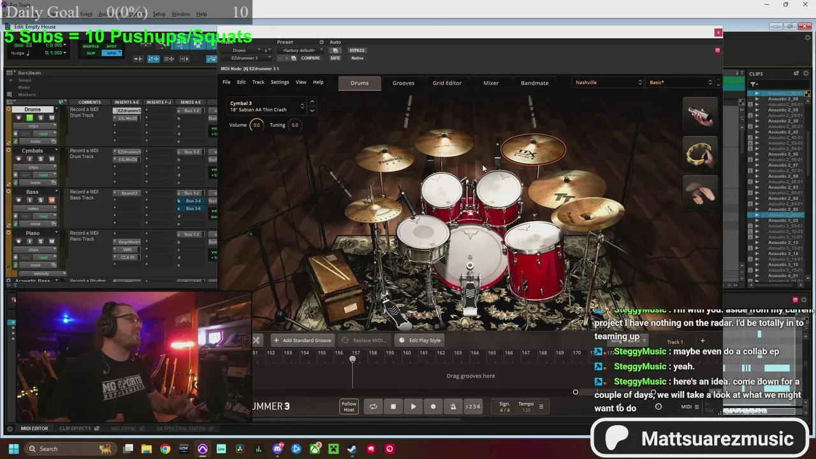Open the Drums tab in EZdrummer

tap(360, 83)
